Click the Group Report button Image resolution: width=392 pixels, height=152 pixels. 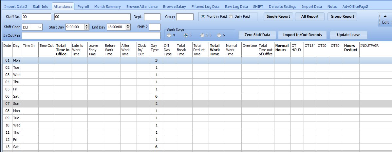point(342,17)
